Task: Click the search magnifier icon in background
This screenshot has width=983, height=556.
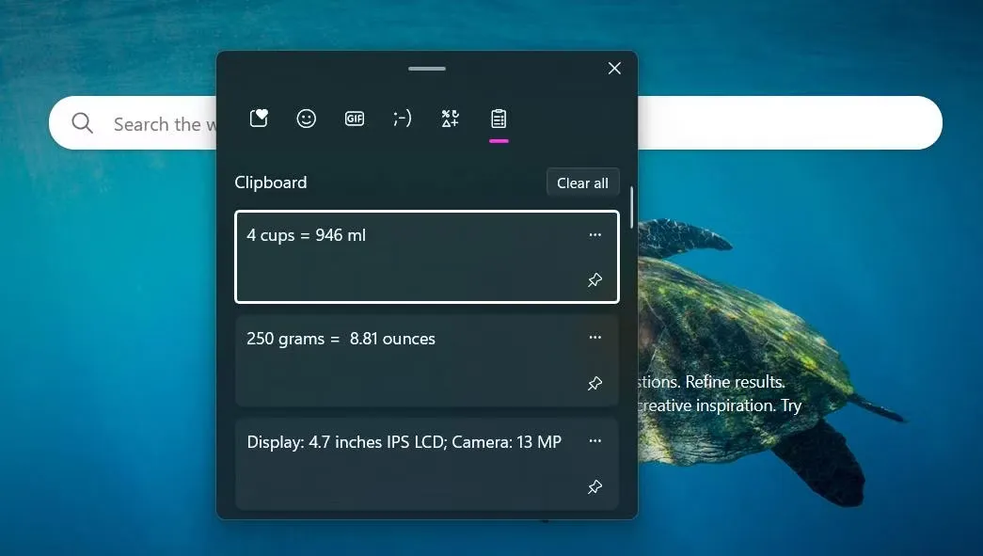Action: [82, 123]
